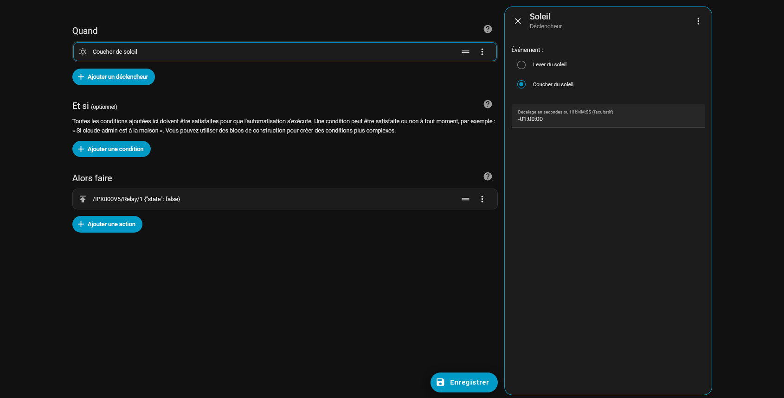Click Ajouter une condition button
The image size is (784, 398).
(x=111, y=149)
